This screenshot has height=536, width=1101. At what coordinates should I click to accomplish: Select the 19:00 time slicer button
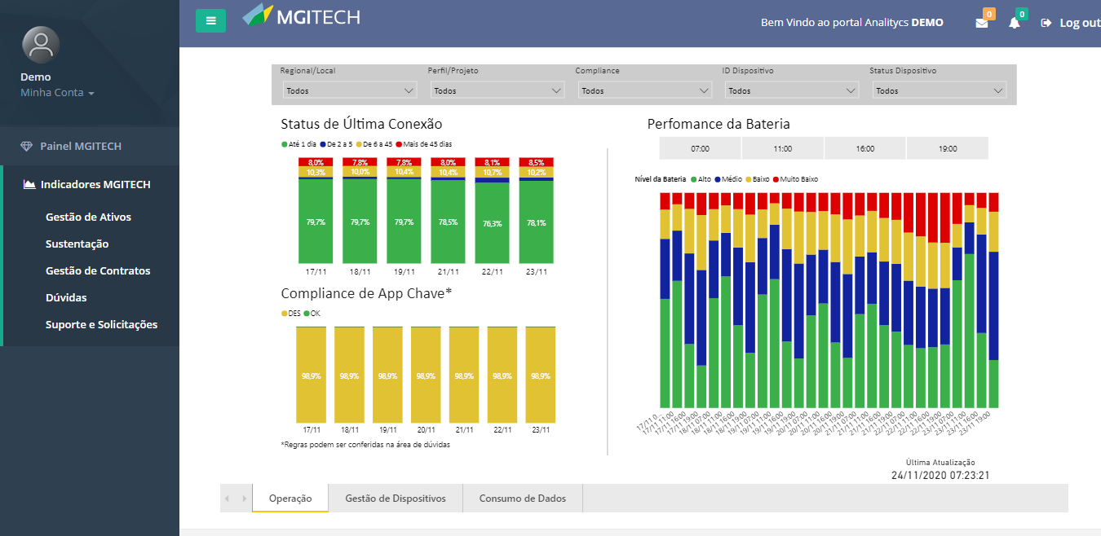pyautogui.click(x=948, y=149)
